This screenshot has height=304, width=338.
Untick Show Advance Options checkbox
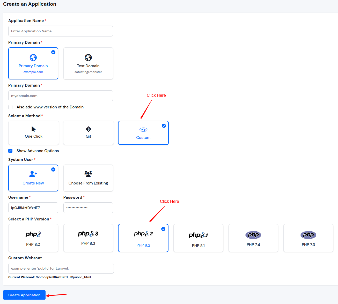pos(10,151)
